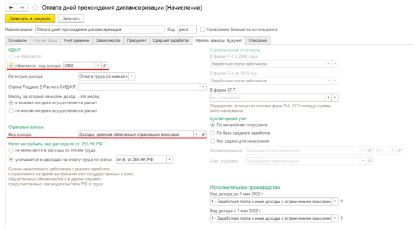Expand the Финансирование dropdown arrow
This screenshot has width=415, height=230.
pyautogui.click(x=363, y=150)
